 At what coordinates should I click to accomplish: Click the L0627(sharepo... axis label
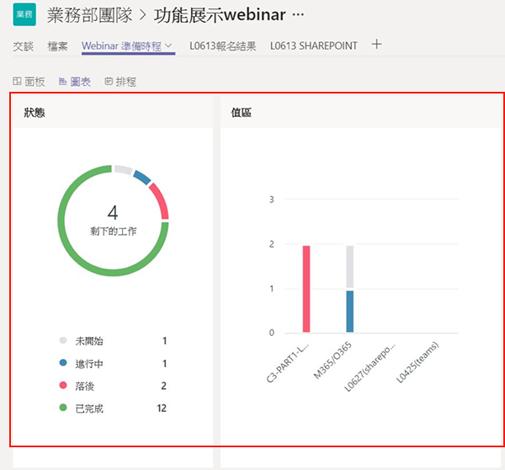[x=370, y=367]
